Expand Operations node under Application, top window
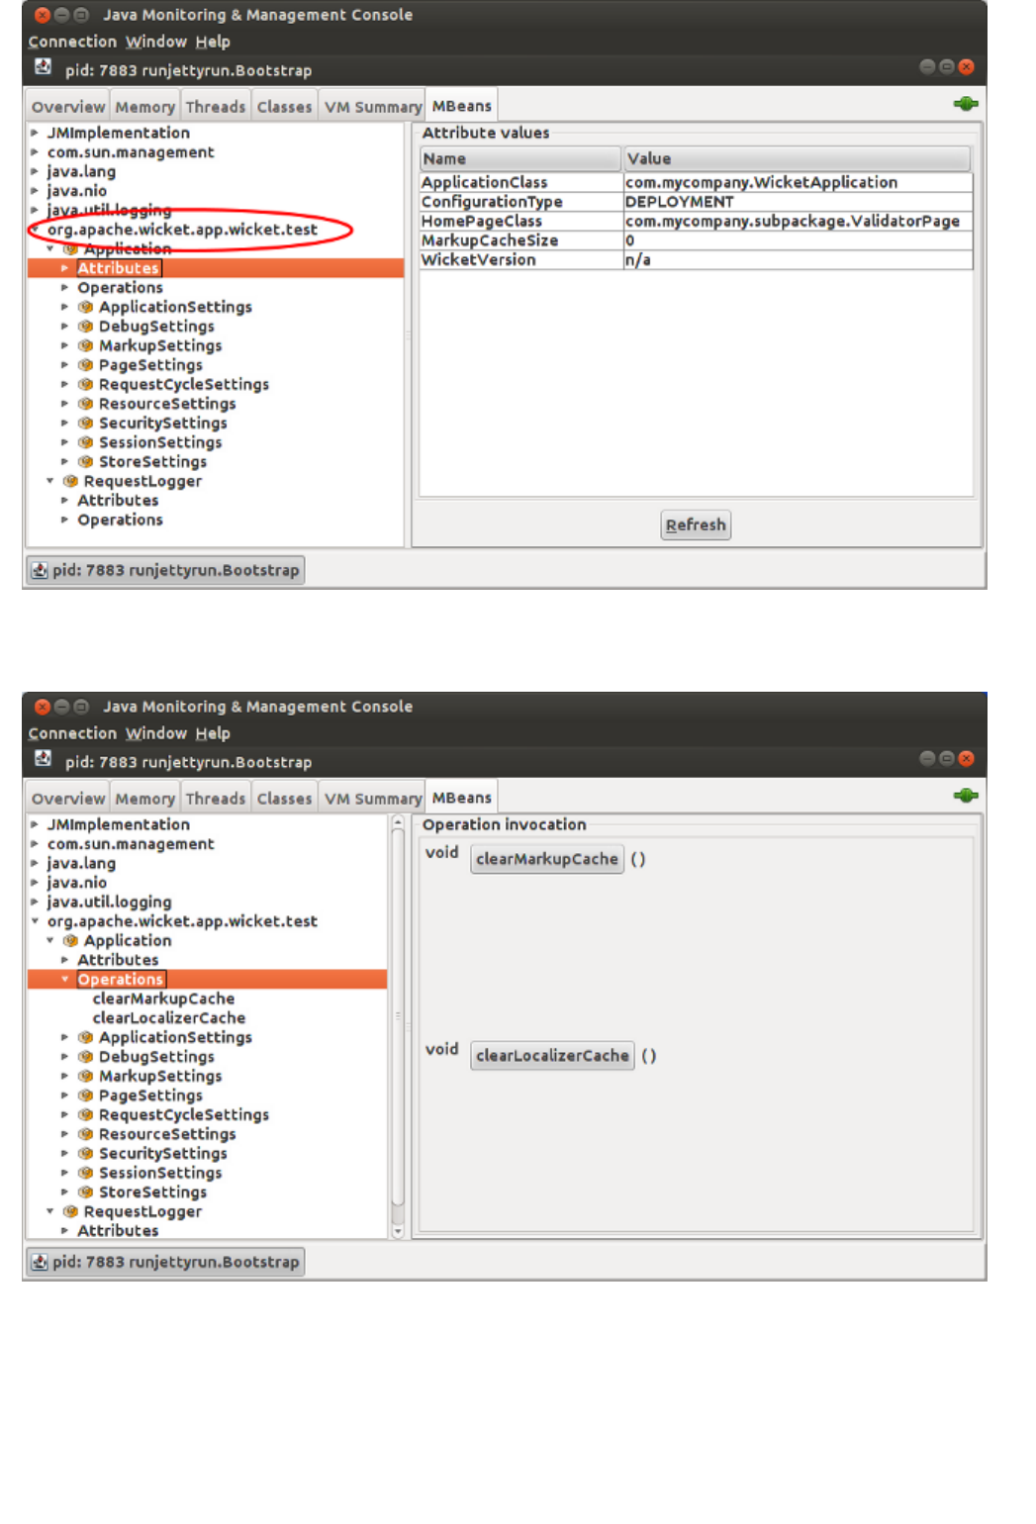This screenshot has width=1036, height=1524. tap(65, 288)
